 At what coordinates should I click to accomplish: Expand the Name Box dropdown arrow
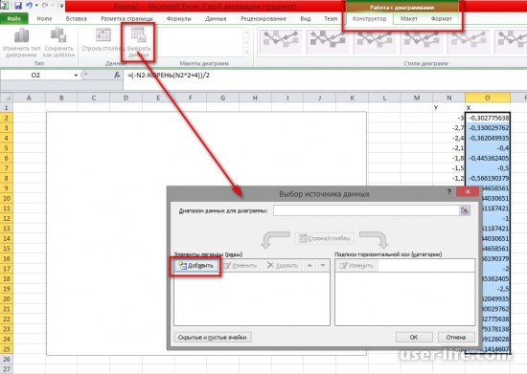point(76,76)
